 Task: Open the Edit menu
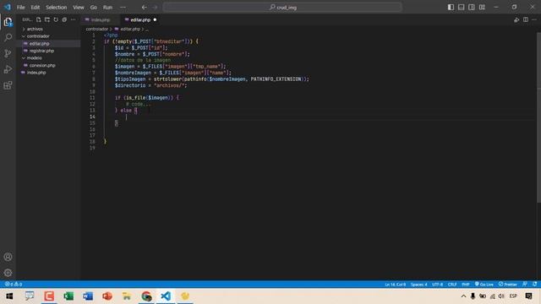(x=36, y=8)
